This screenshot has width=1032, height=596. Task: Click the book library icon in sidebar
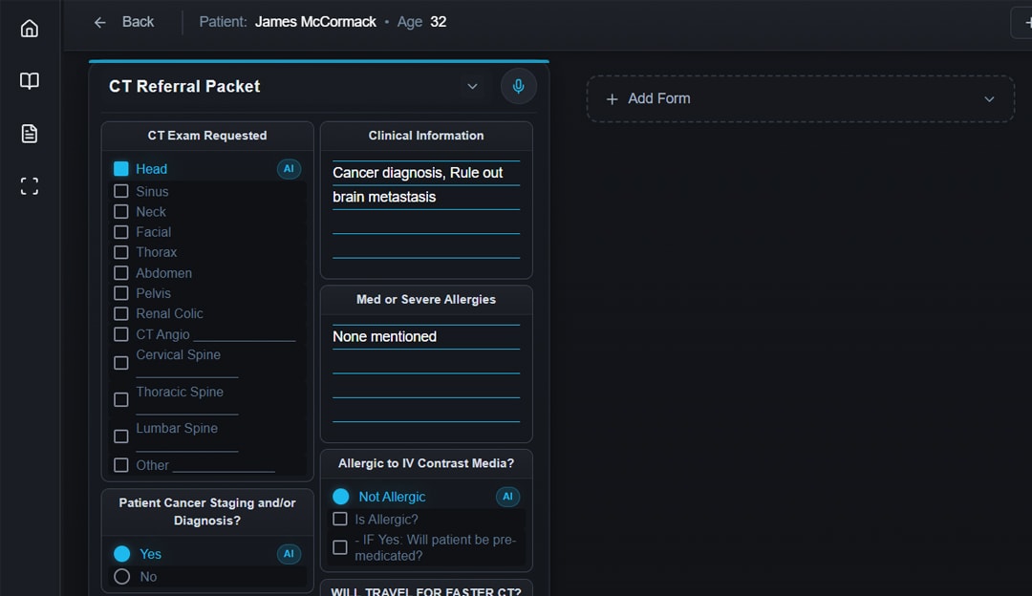29,80
